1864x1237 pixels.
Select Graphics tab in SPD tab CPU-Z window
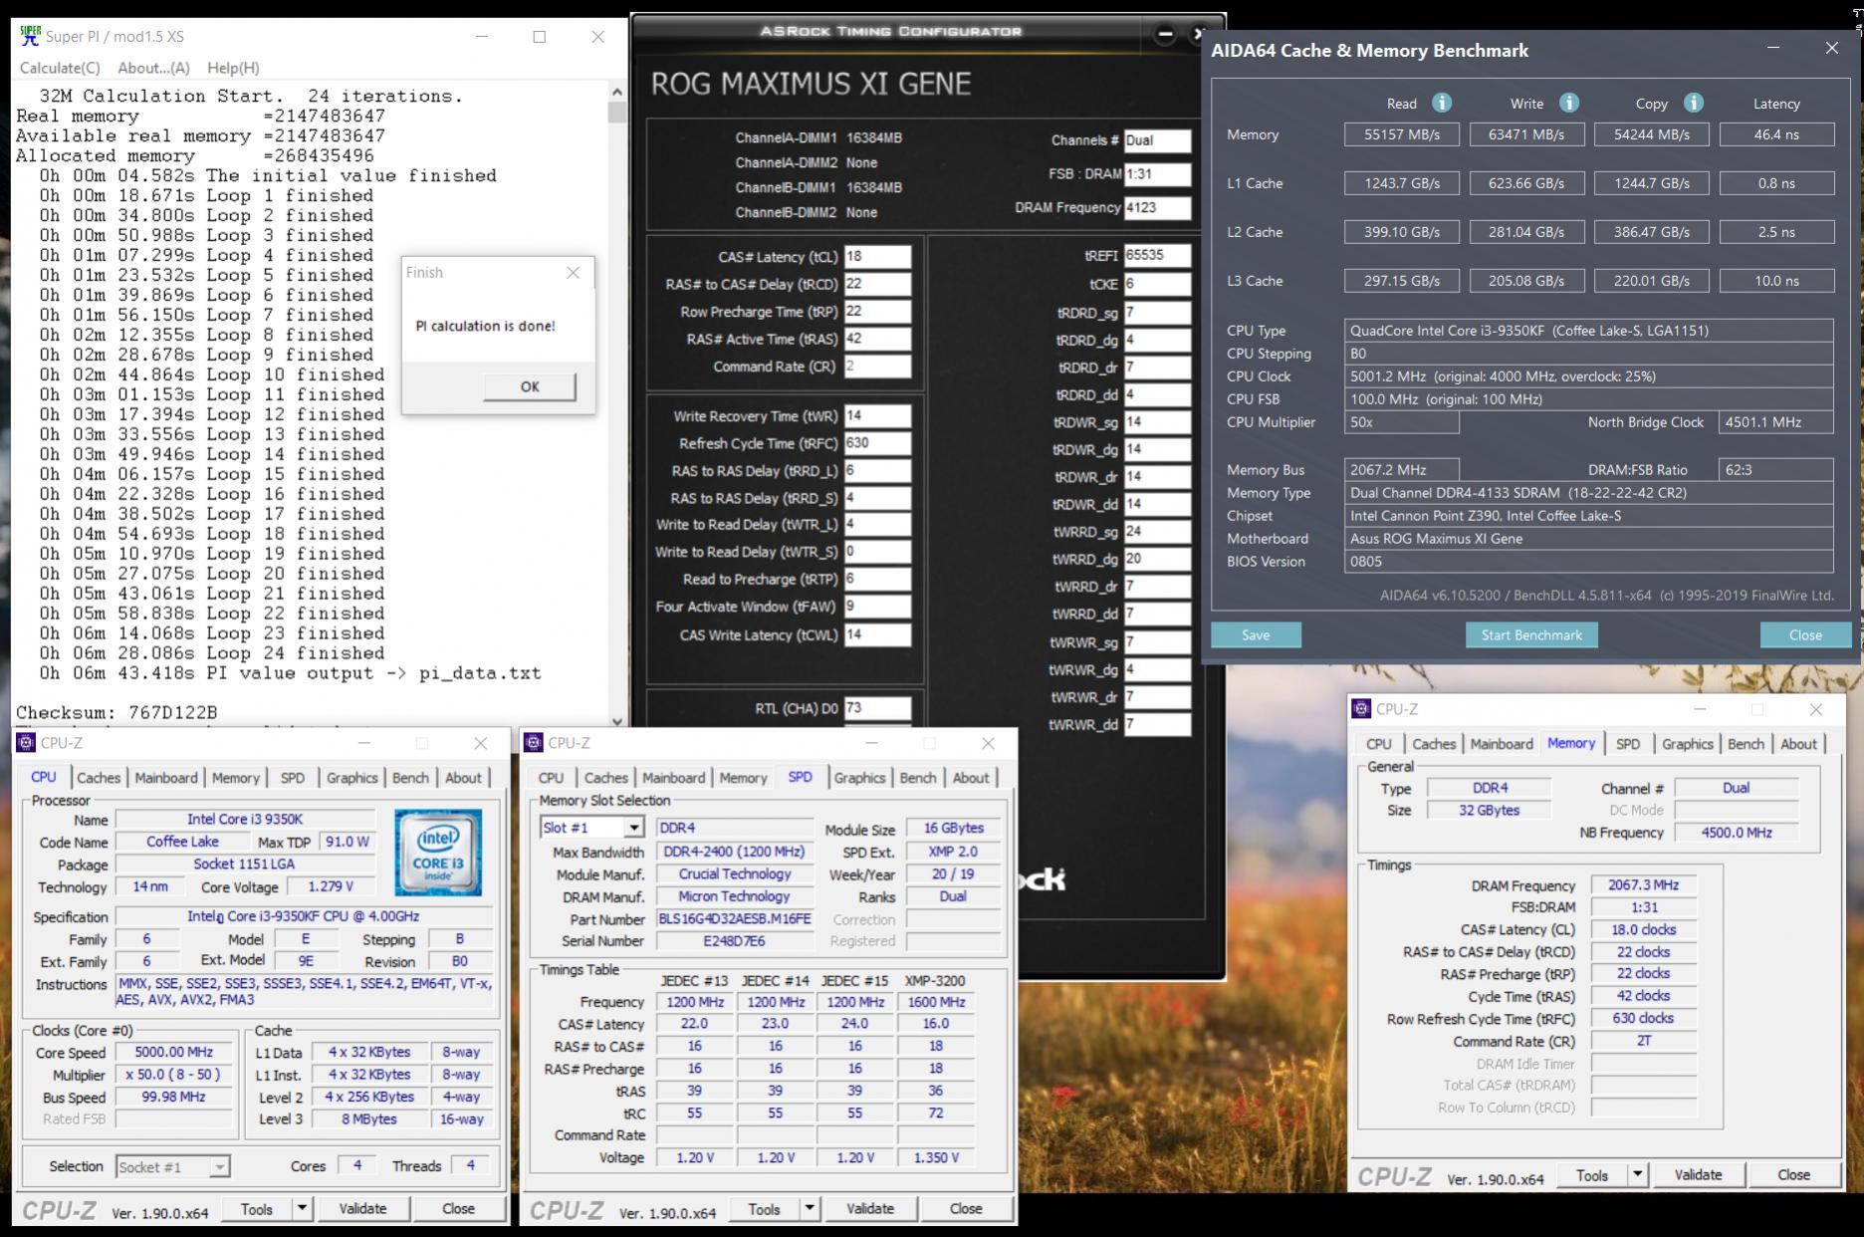(859, 778)
